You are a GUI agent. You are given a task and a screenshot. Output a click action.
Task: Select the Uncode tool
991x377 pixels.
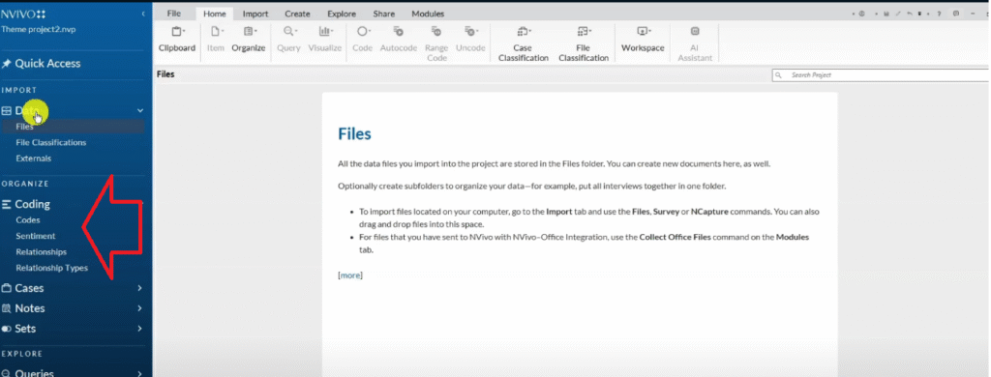pyautogui.click(x=470, y=40)
